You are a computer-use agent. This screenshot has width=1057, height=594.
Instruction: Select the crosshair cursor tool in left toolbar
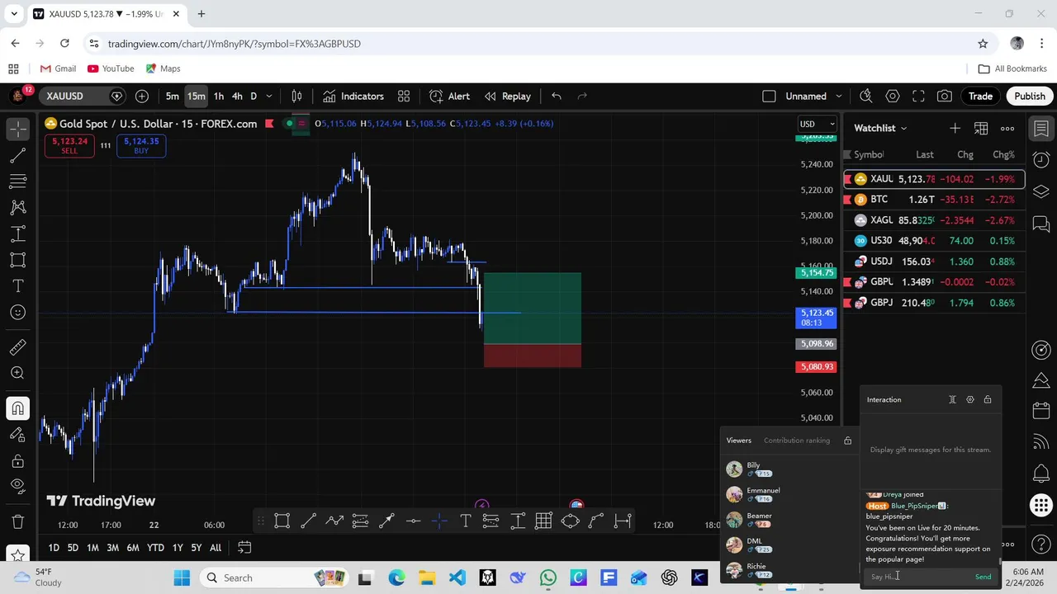pos(17,129)
